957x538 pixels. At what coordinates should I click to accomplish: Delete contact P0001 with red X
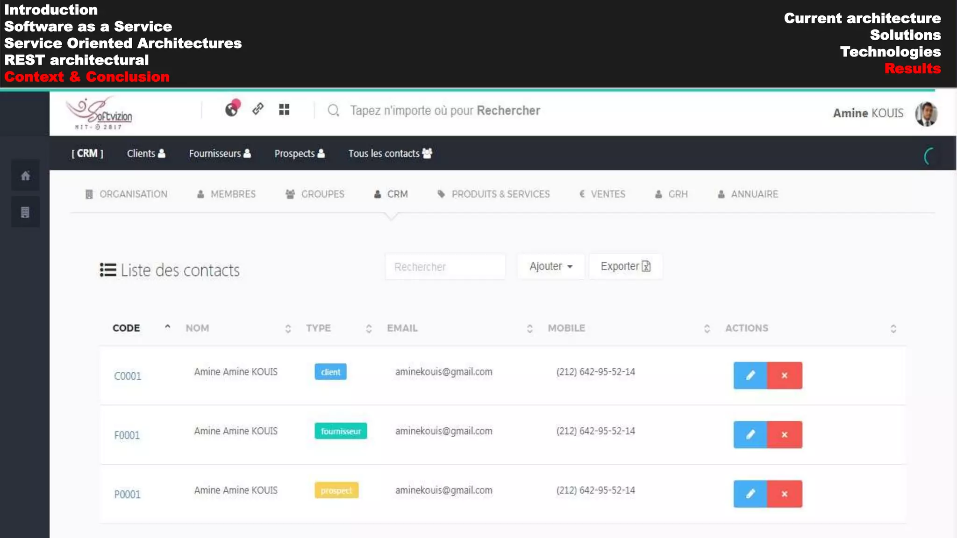click(785, 494)
